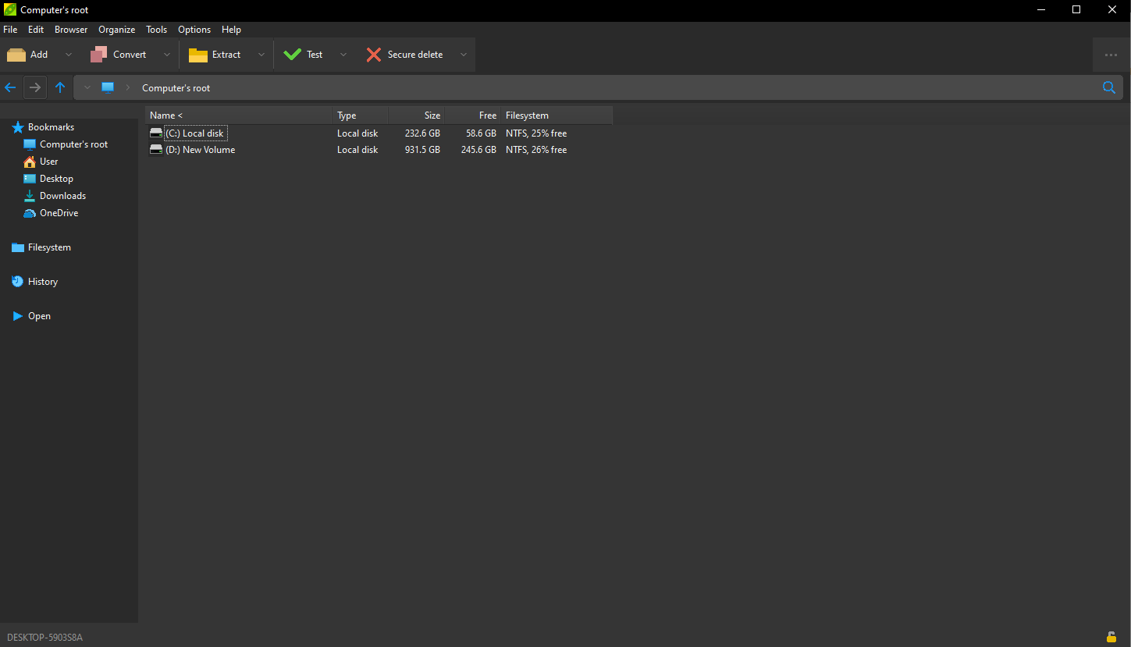Expand the Convert dropdown arrow
This screenshot has height=647, width=1131.
click(166, 55)
